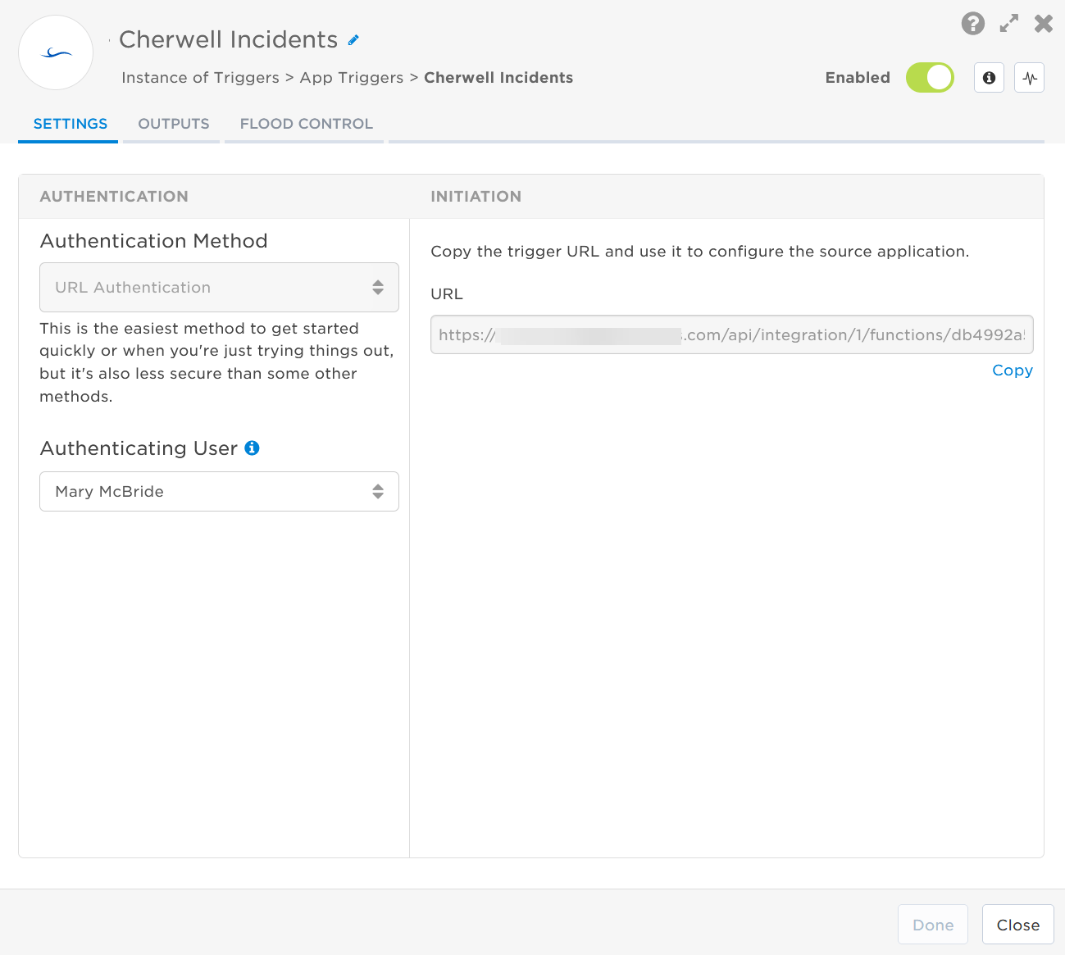Click the expand to fullscreen arrows icon
The width and height of the screenshot is (1065, 955).
coord(1008,24)
